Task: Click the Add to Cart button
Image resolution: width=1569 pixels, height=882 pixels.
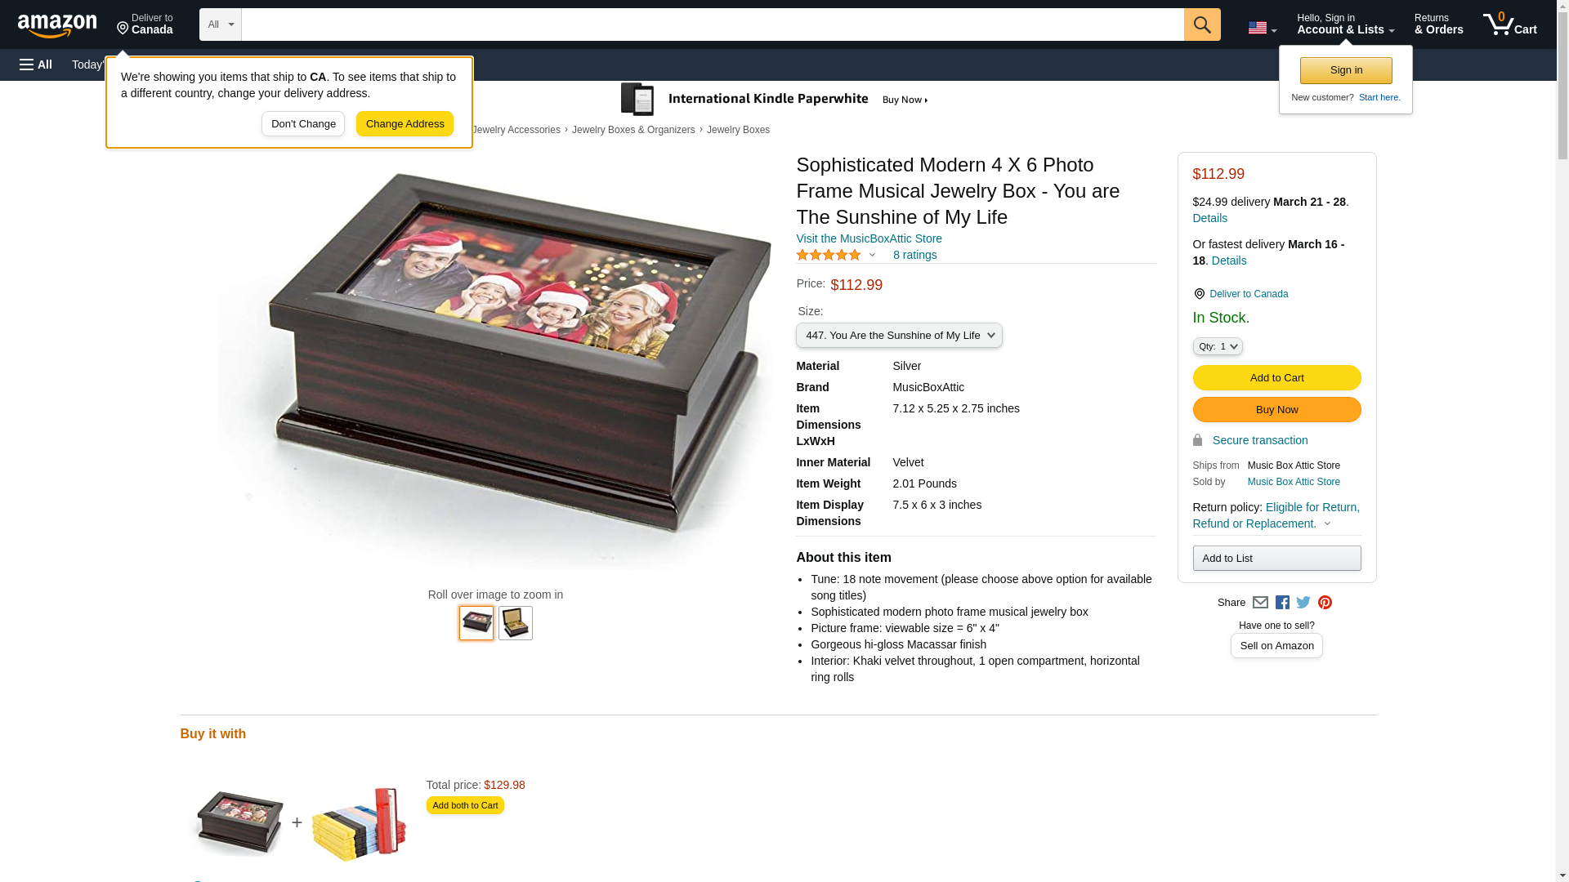Action: click(1276, 378)
